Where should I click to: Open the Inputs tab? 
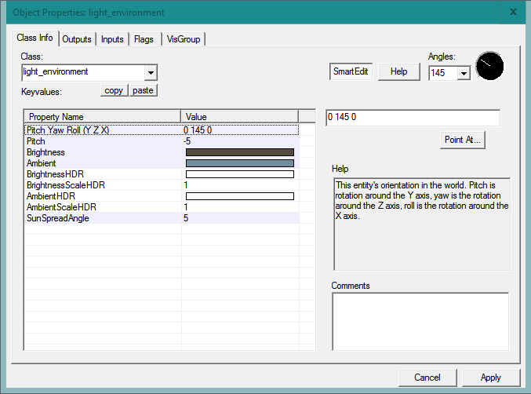click(112, 39)
